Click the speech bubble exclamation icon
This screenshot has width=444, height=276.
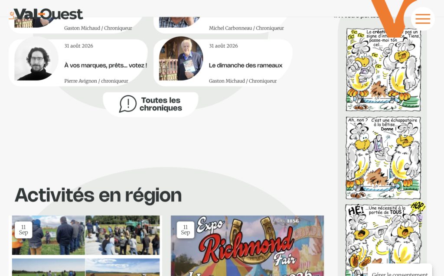pos(128,104)
